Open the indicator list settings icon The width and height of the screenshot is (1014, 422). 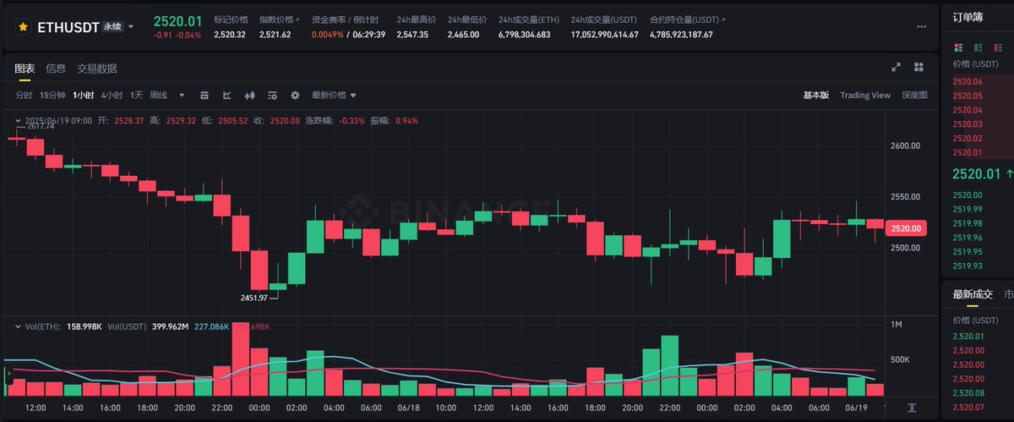pos(272,96)
